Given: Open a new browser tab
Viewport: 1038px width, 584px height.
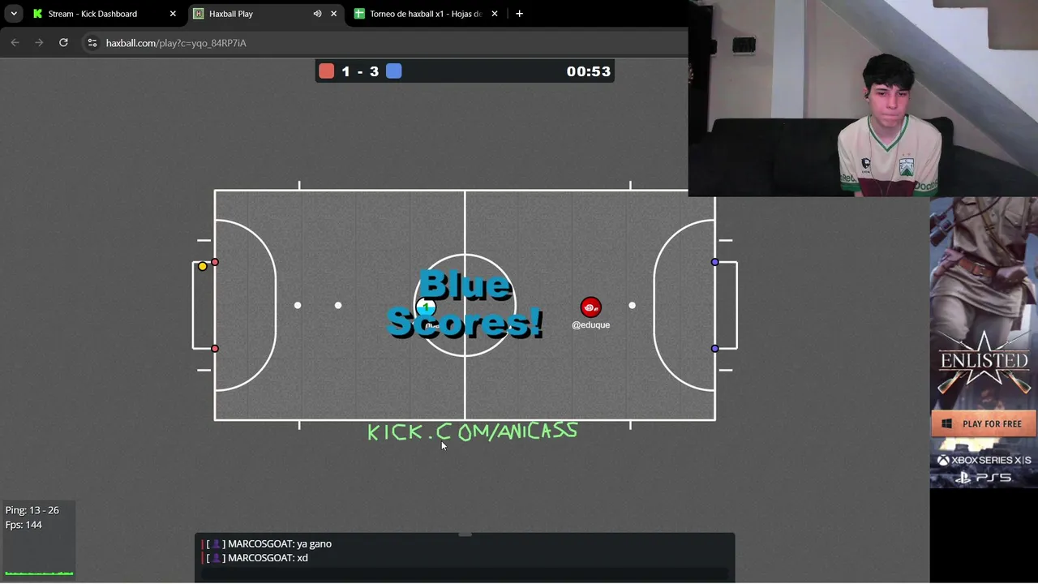Looking at the screenshot, I should [519, 14].
